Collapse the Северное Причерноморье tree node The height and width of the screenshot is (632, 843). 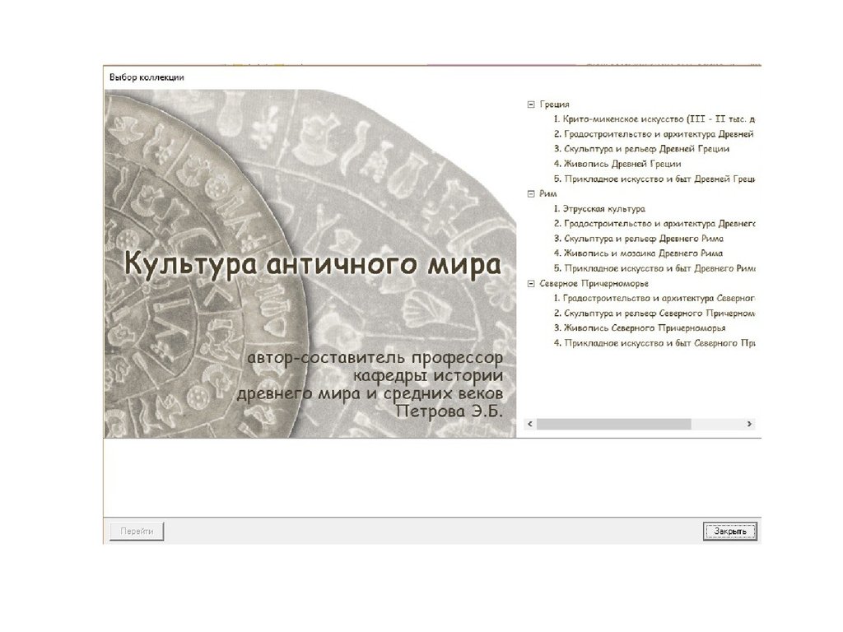(529, 283)
